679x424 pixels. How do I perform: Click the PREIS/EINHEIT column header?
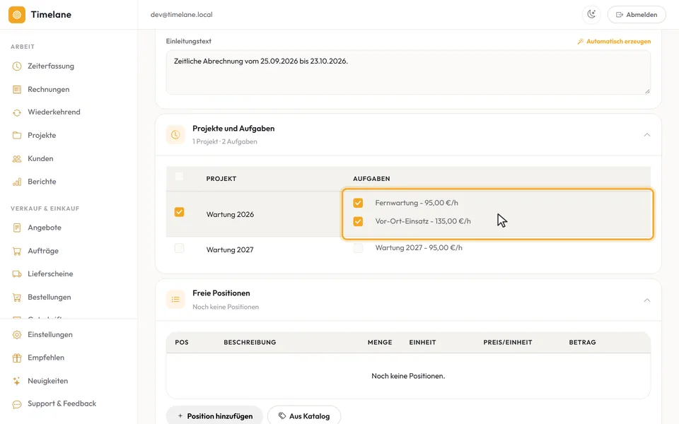point(508,342)
